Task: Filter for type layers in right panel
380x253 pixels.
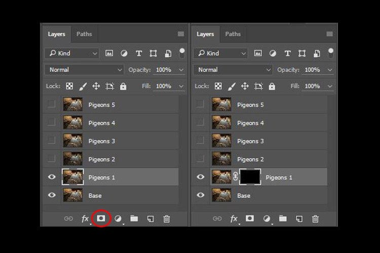Action: (287, 53)
